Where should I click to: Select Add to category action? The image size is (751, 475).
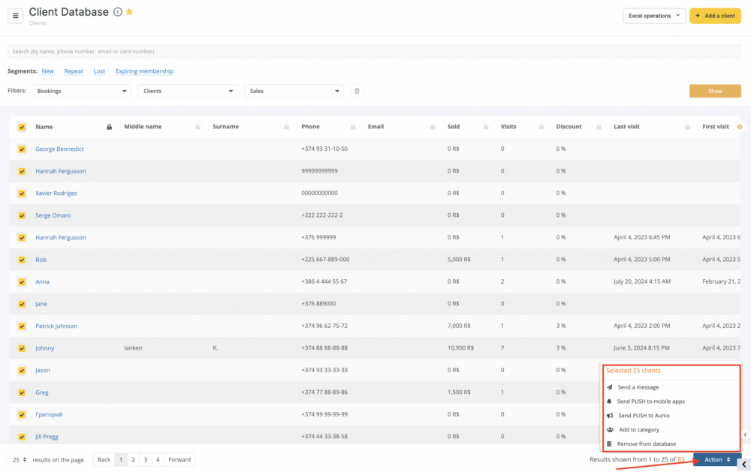639,429
